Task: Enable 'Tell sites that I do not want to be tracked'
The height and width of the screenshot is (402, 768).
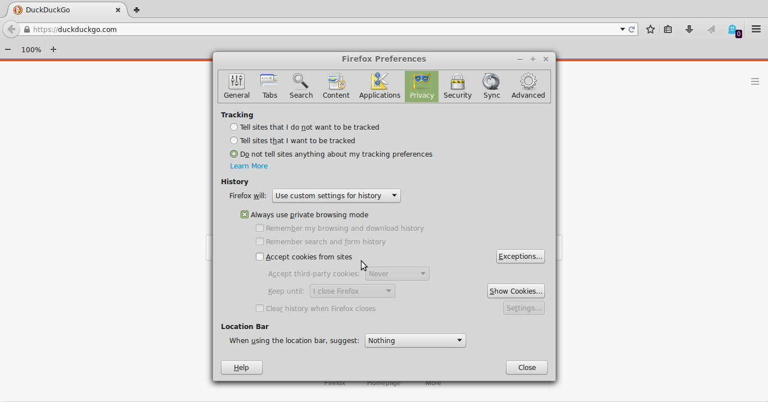Action: pyautogui.click(x=233, y=127)
